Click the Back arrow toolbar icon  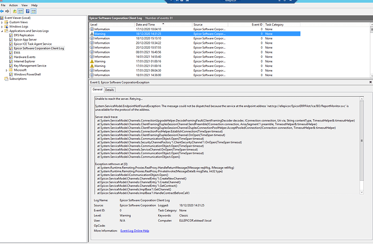[x=2, y=11]
